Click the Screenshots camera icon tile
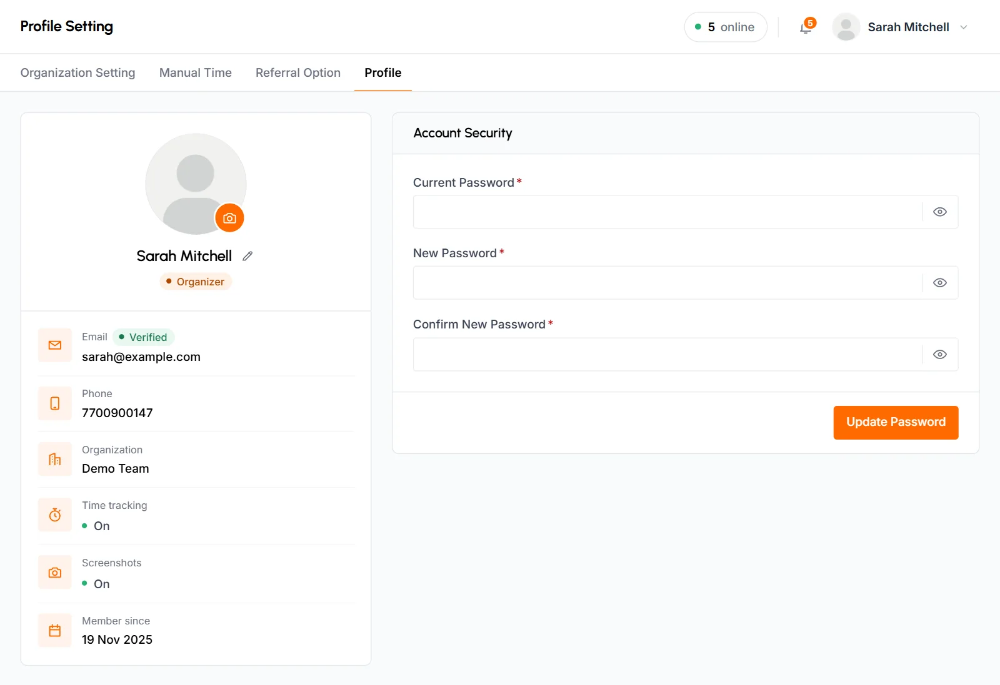This screenshot has height=685, width=1000. 55,573
